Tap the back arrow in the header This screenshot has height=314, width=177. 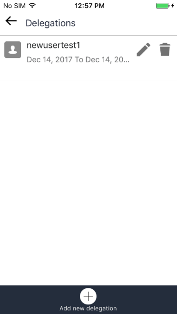tap(11, 21)
